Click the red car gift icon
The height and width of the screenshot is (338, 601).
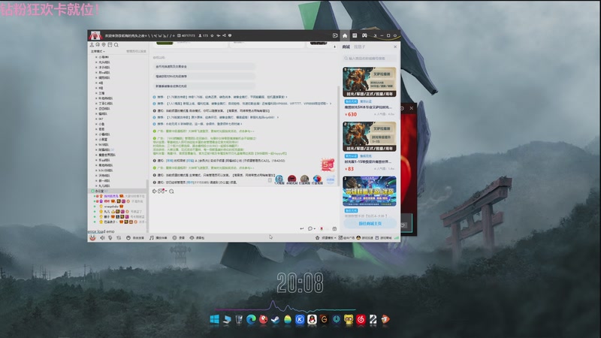click(x=291, y=179)
